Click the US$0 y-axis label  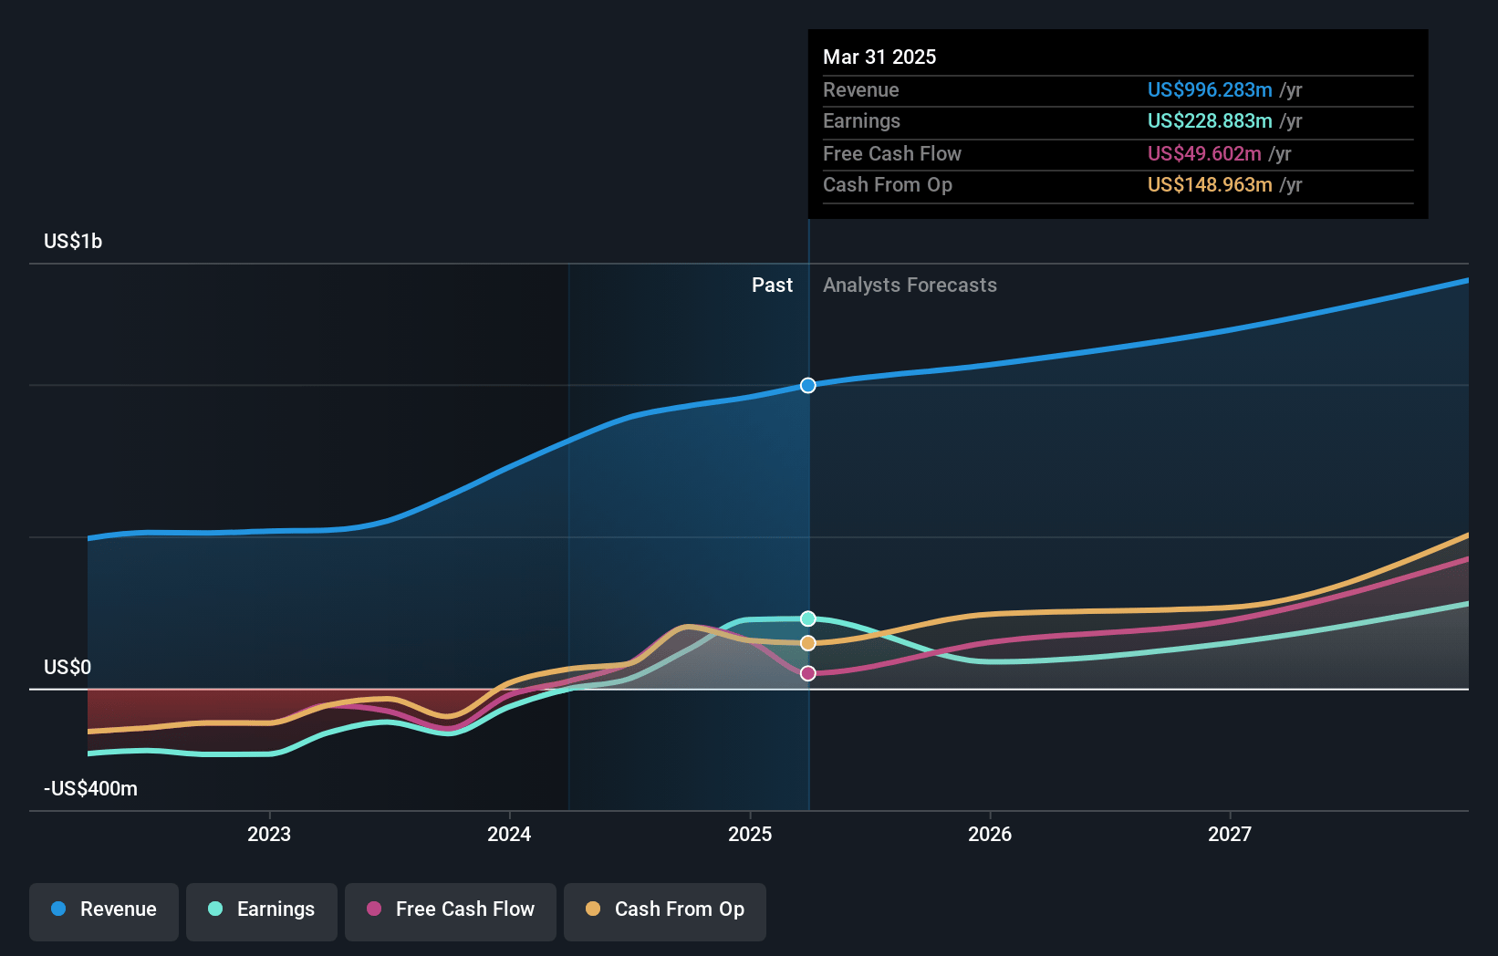68,667
